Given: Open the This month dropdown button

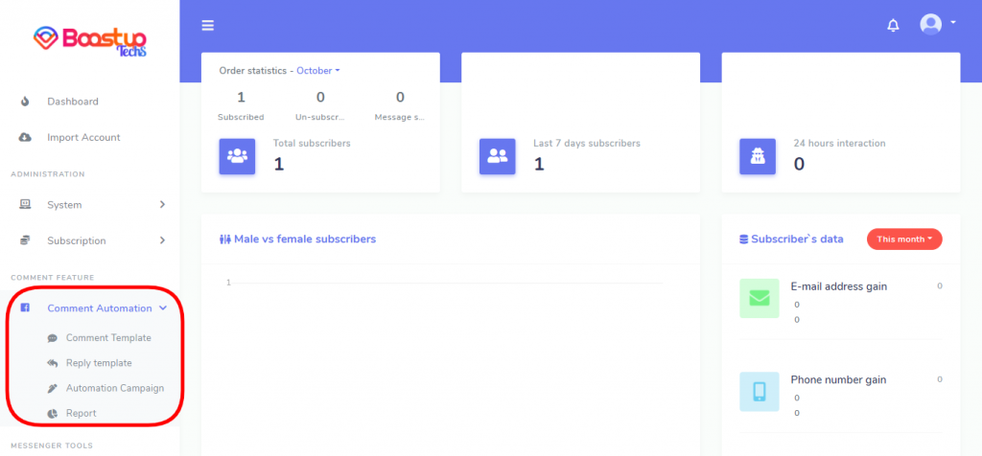Looking at the screenshot, I should (x=904, y=239).
